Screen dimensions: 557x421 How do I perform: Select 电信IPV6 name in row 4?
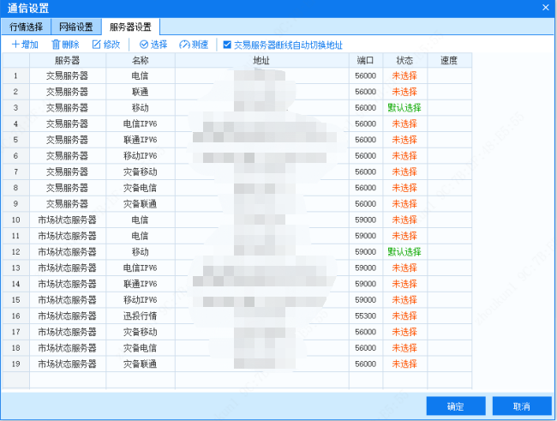141,123
